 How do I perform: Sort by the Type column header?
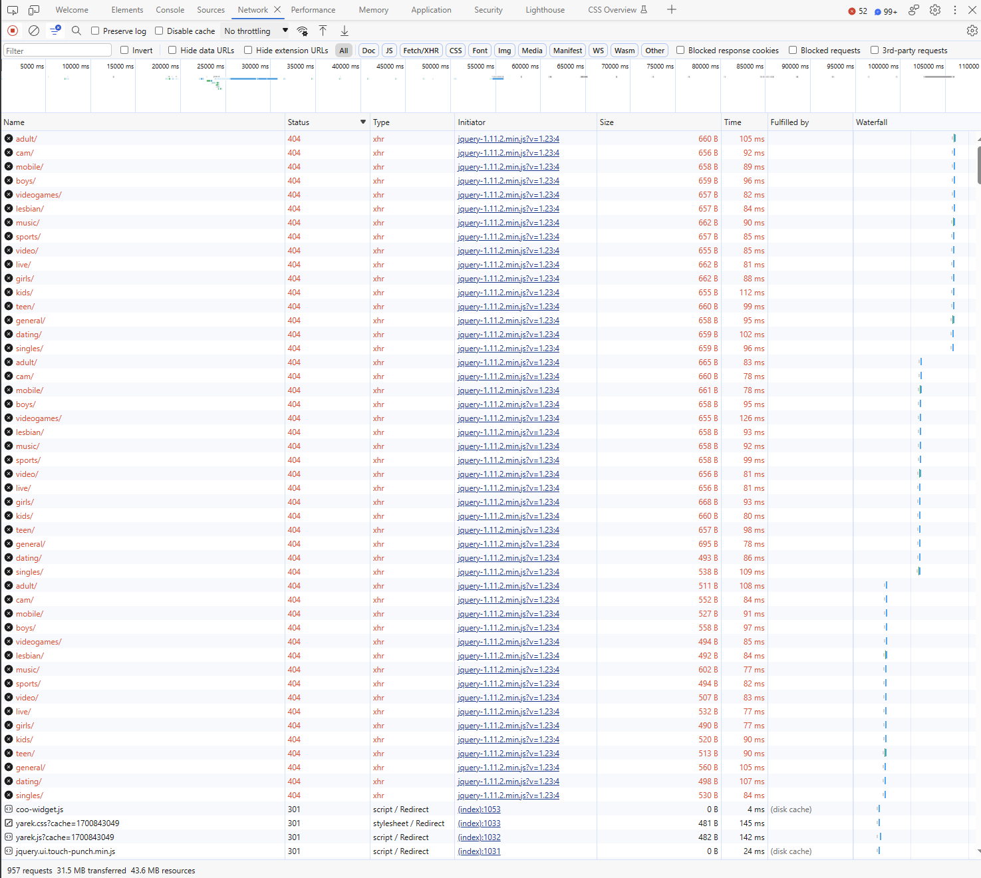[x=412, y=122]
